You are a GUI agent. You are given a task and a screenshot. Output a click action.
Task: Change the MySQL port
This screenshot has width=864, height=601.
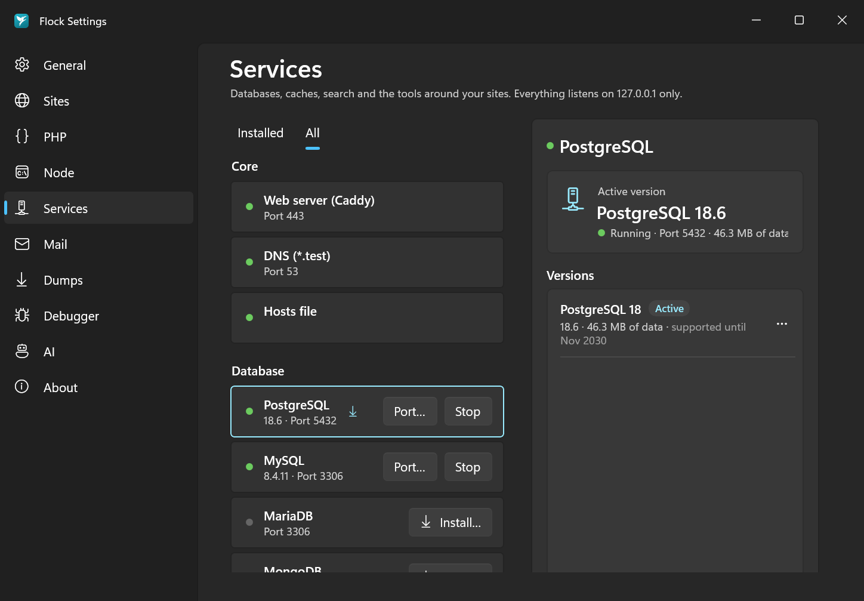(410, 467)
